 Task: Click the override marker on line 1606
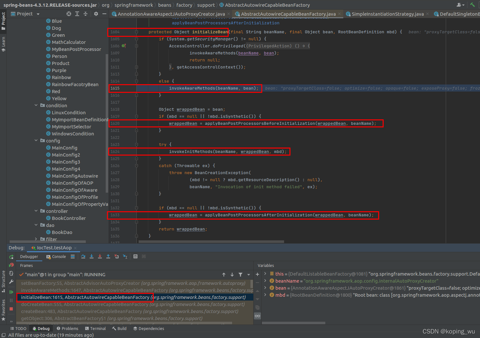click(x=124, y=46)
